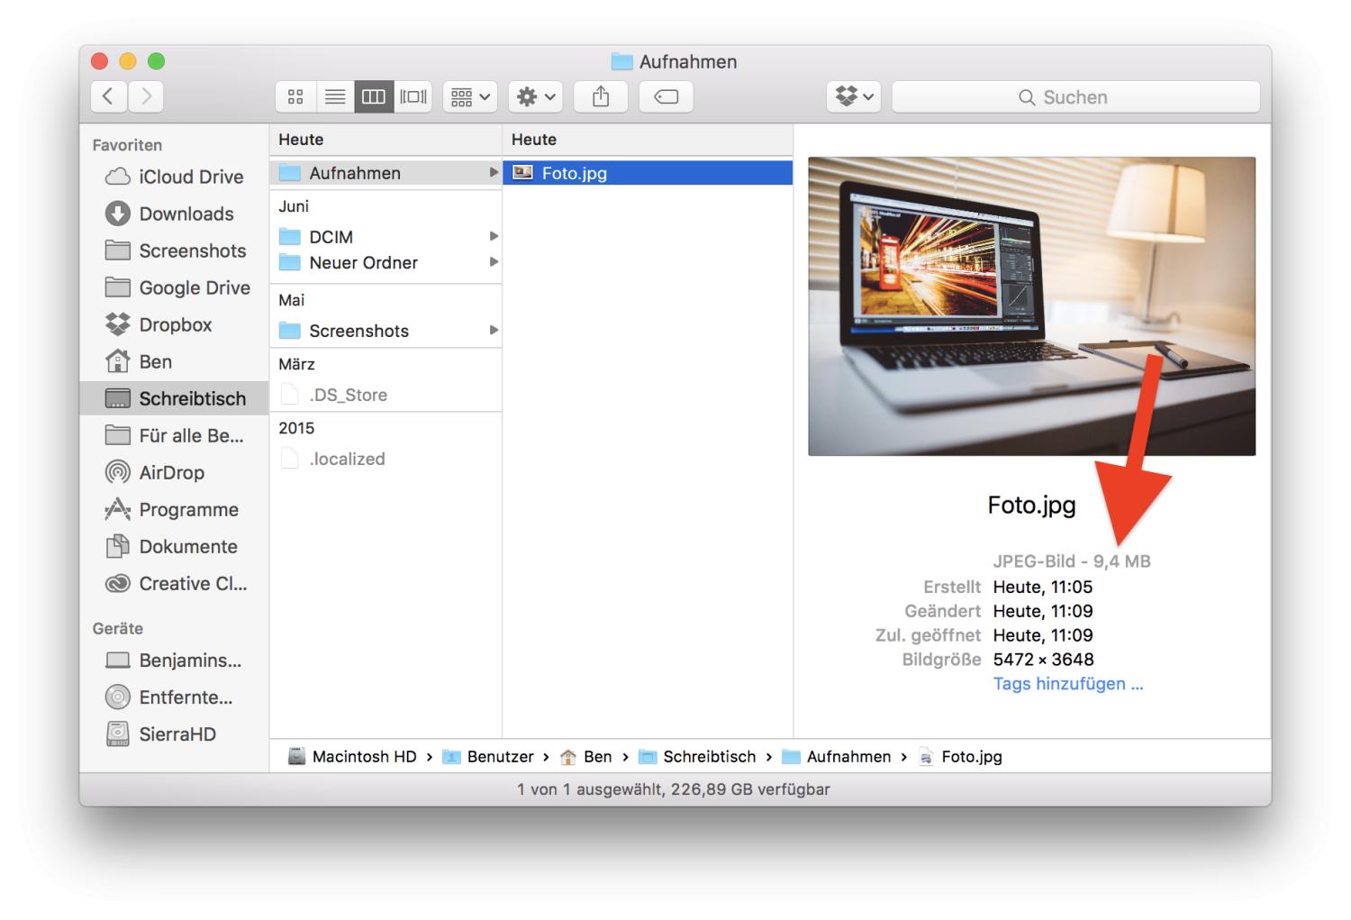Click the Foto.jpg preview image
This screenshot has height=920, width=1351.
tap(1031, 306)
